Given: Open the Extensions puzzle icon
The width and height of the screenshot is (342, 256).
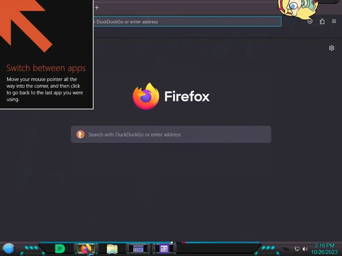Looking at the screenshot, I should coord(322,21).
